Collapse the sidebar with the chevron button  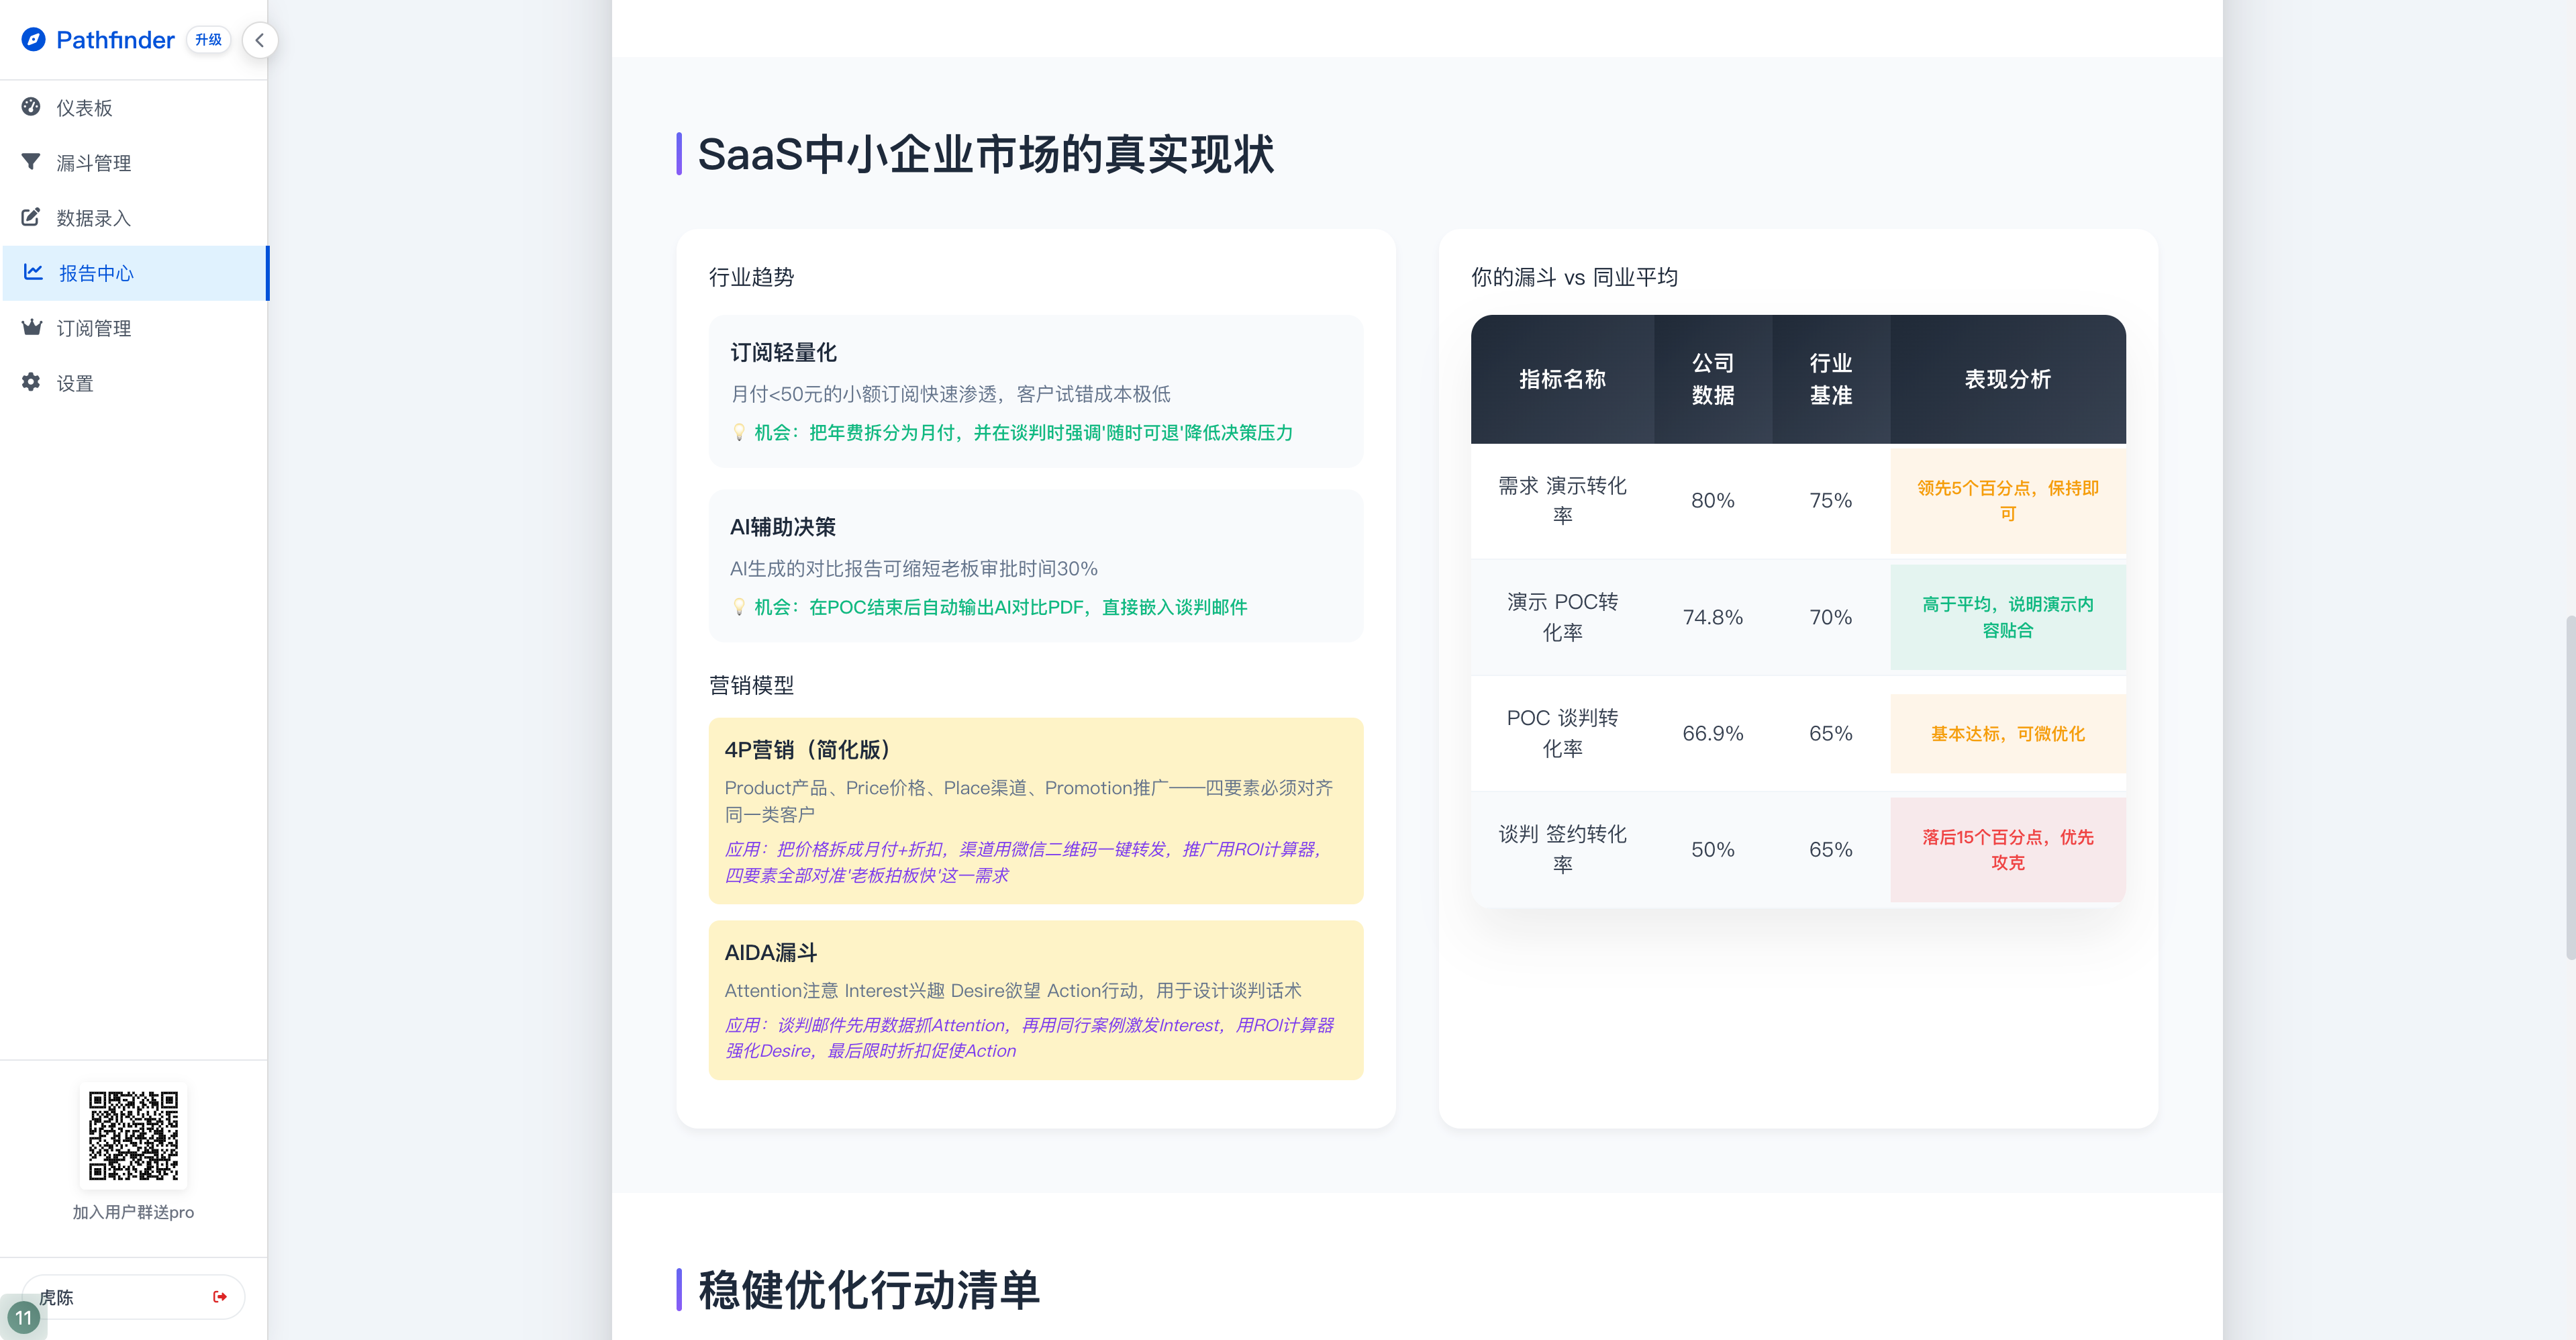260,40
